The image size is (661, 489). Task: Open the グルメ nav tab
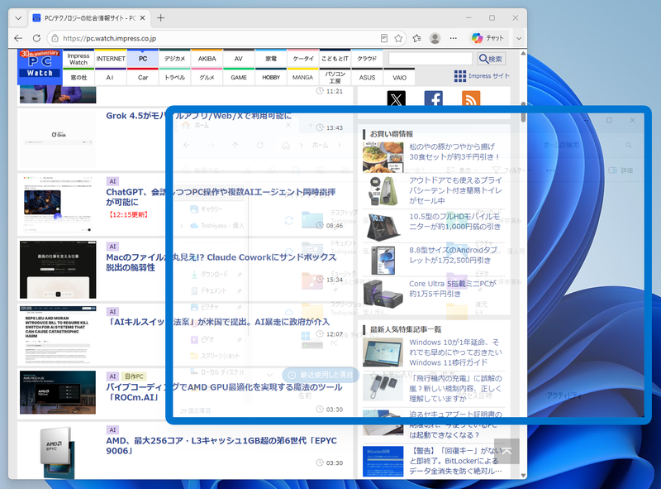pos(207,77)
